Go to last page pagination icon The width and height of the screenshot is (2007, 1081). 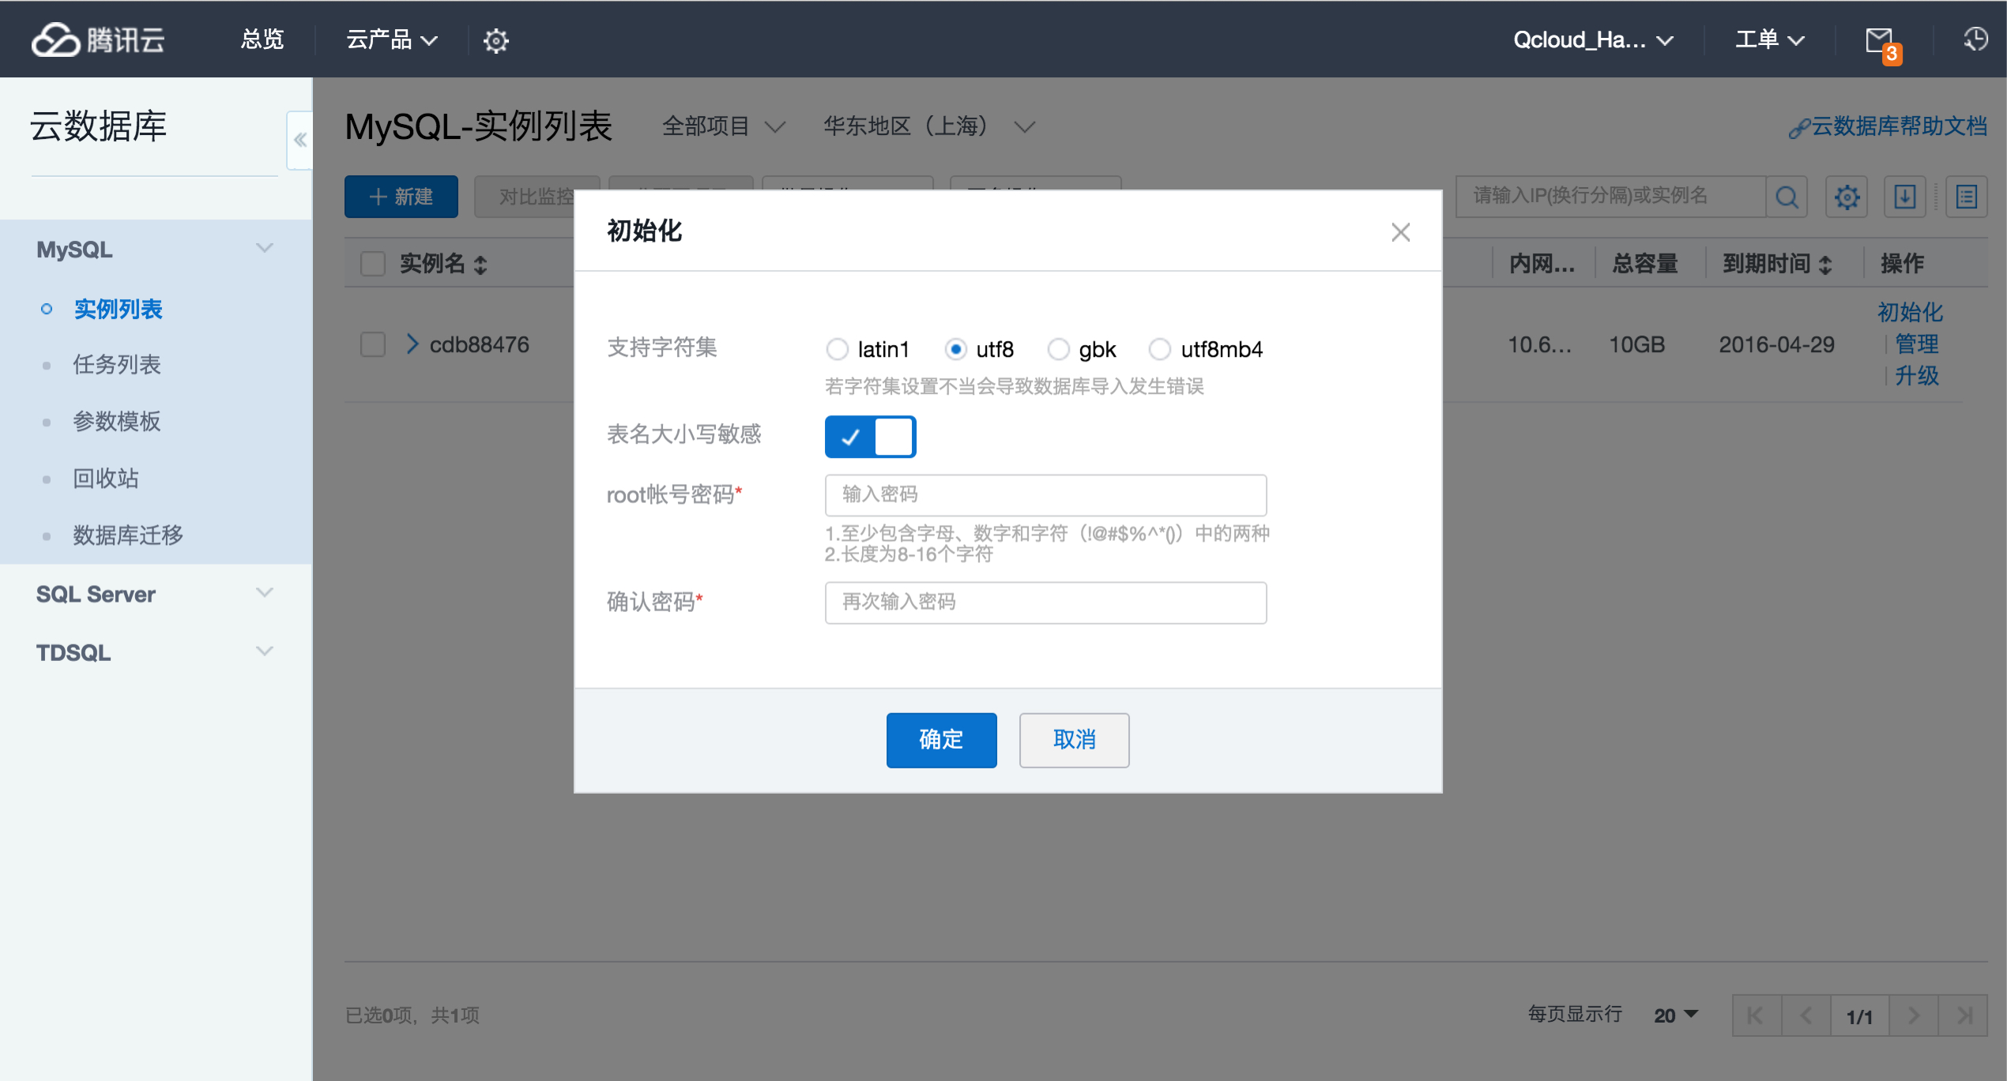(x=1964, y=1015)
